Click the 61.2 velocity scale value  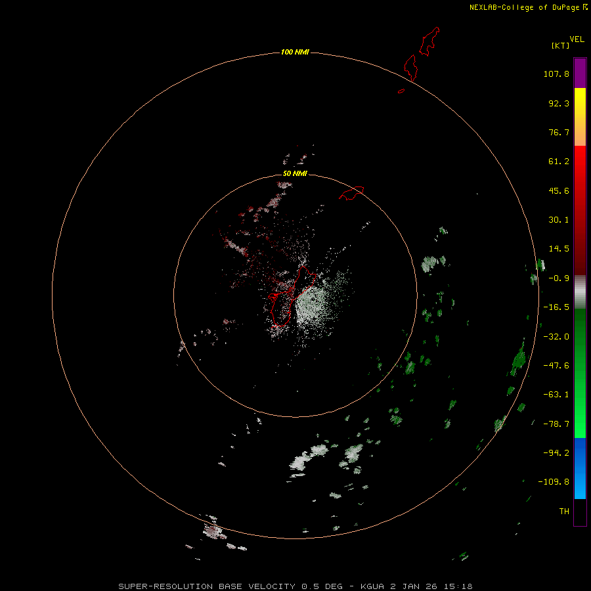click(x=559, y=162)
